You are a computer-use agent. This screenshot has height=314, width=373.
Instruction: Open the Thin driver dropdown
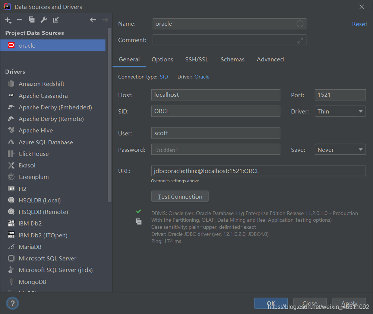point(340,111)
